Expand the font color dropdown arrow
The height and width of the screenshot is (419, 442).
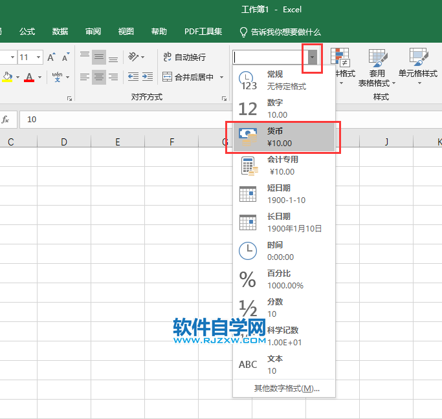(39, 77)
